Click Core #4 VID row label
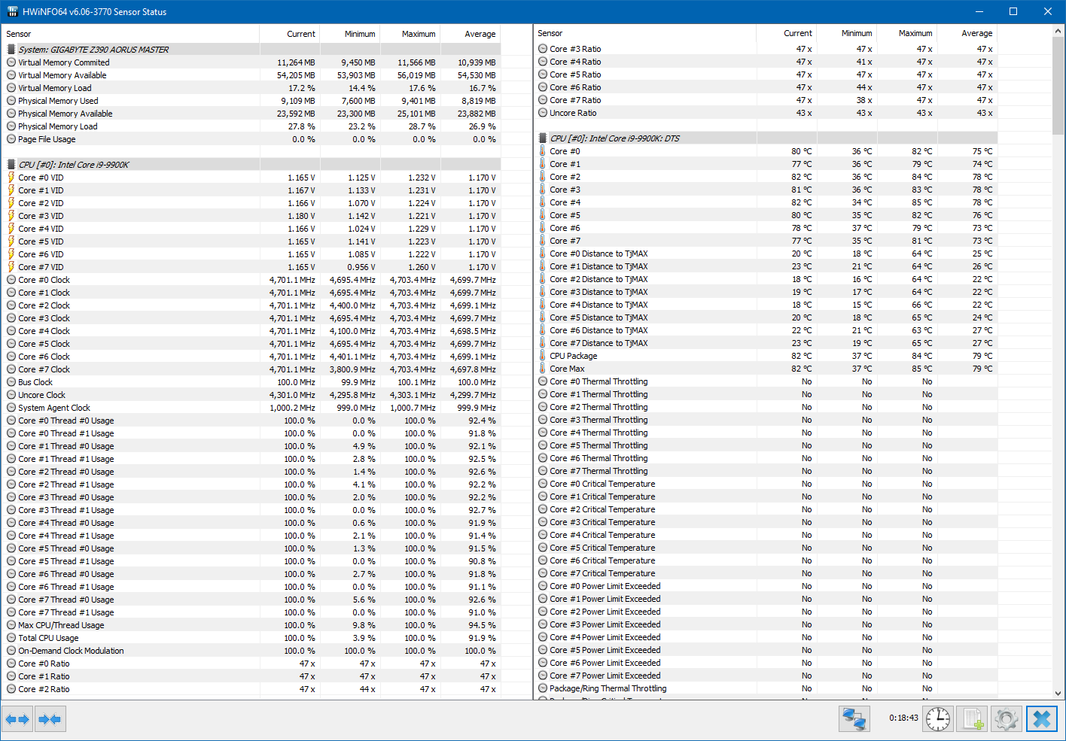This screenshot has height=741, width=1066. [41, 229]
